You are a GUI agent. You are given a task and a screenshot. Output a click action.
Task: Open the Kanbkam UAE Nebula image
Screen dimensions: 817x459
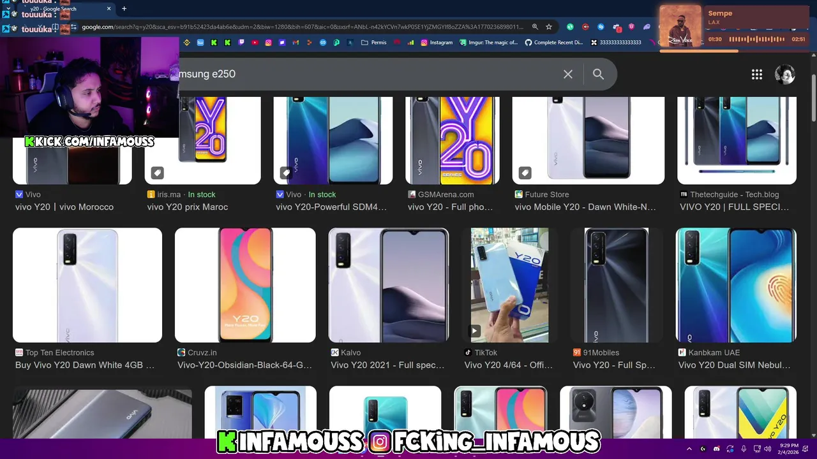(736, 285)
